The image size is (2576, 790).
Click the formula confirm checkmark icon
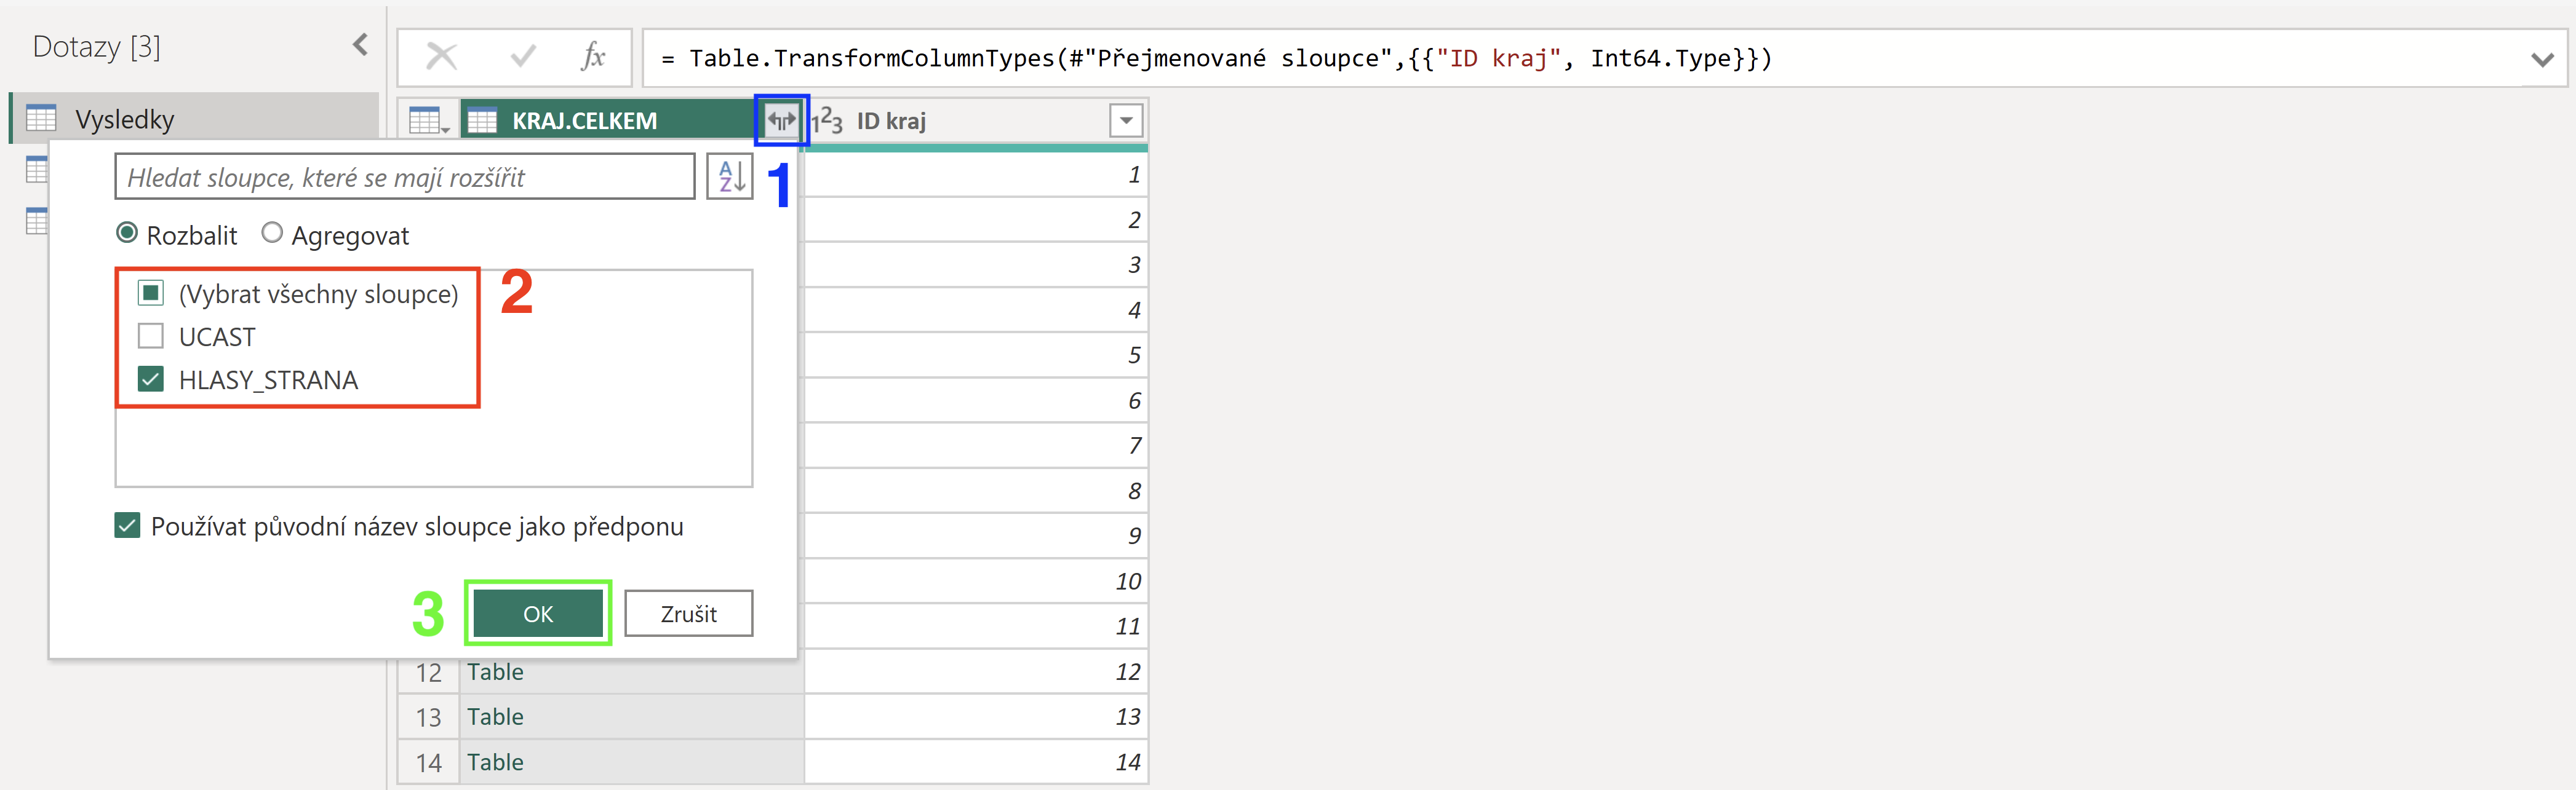point(522,57)
